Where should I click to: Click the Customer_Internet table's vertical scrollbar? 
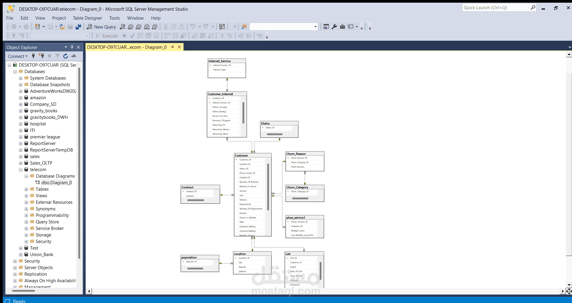(243, 113)
